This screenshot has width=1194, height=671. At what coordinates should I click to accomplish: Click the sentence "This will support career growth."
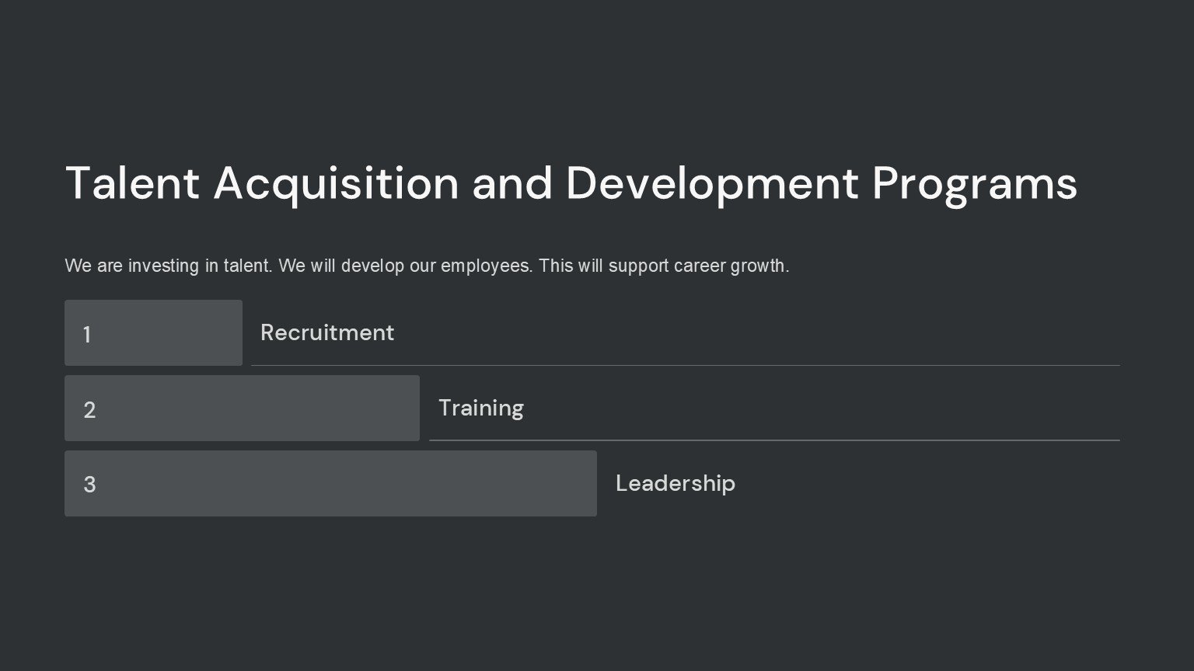(x=664, y=266)
